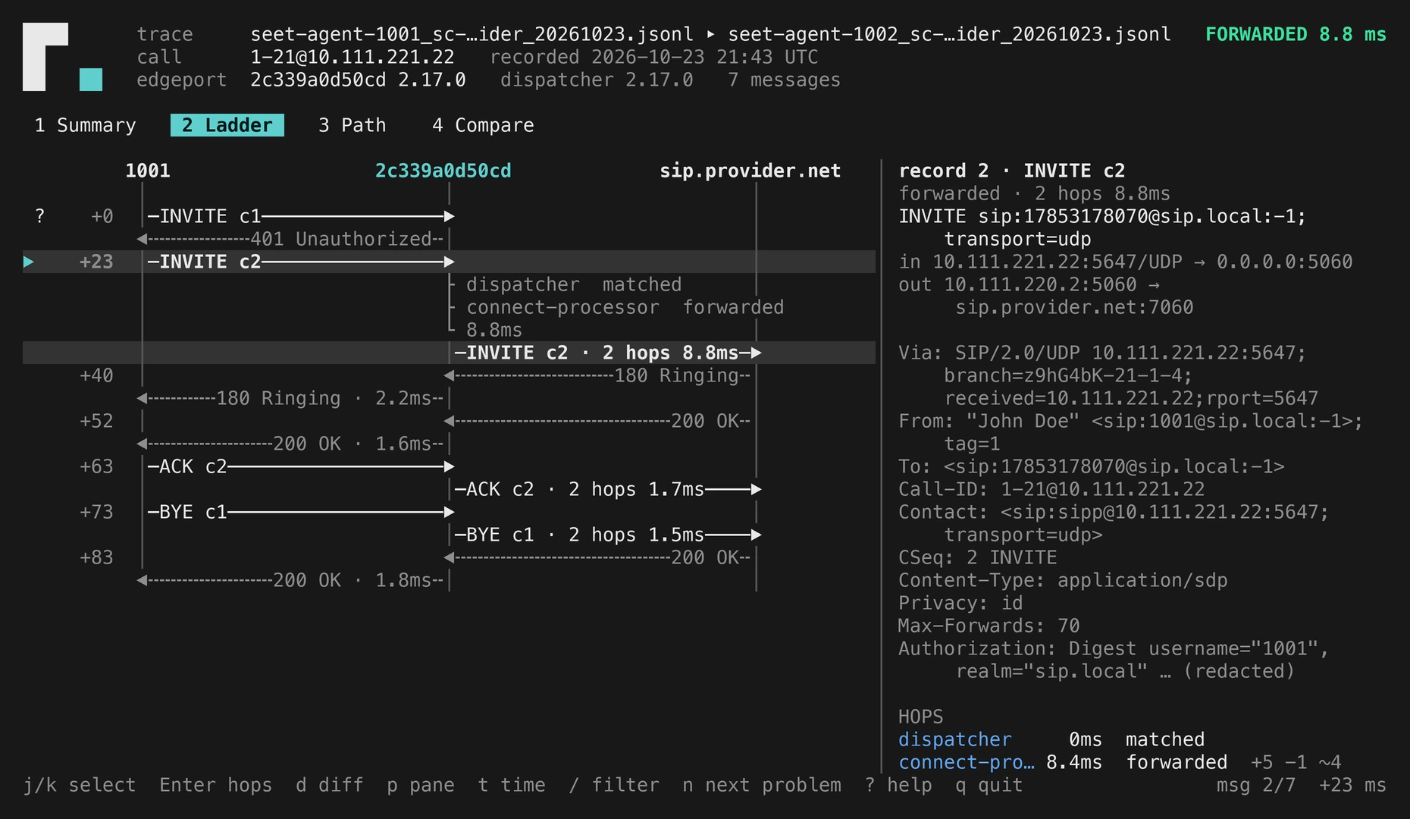
Task: Click the 'n next problem' shortcut hint
Action: (x=762, y=785)
